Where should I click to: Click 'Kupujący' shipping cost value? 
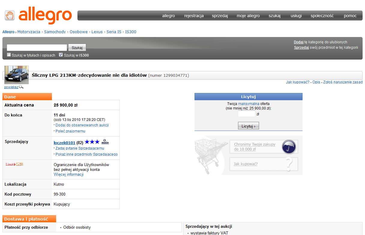pyautogui.click(x=62, y=204)
